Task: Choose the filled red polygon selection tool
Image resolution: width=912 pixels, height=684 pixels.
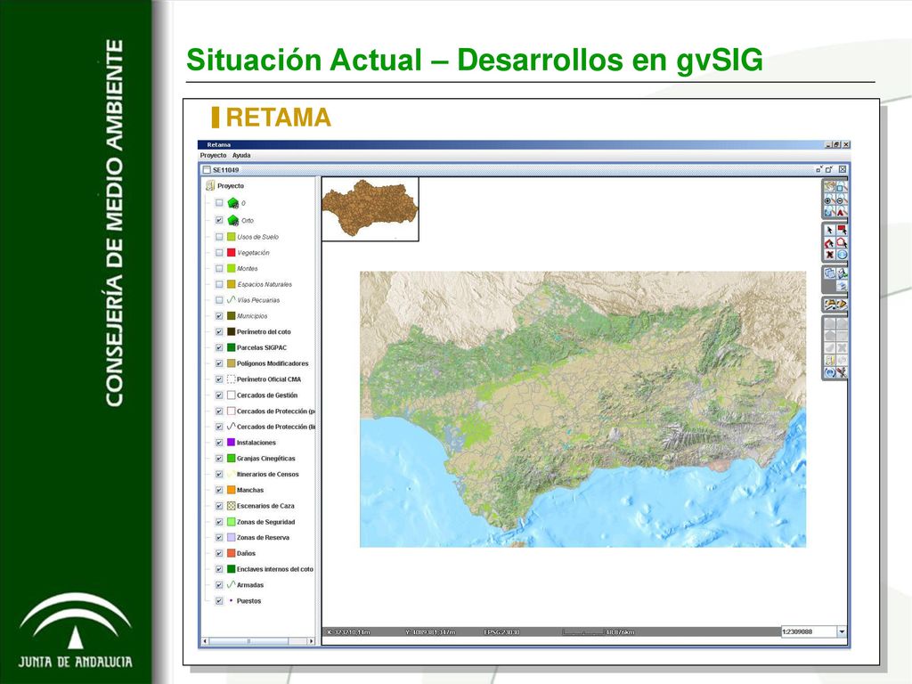Action: 829,242
